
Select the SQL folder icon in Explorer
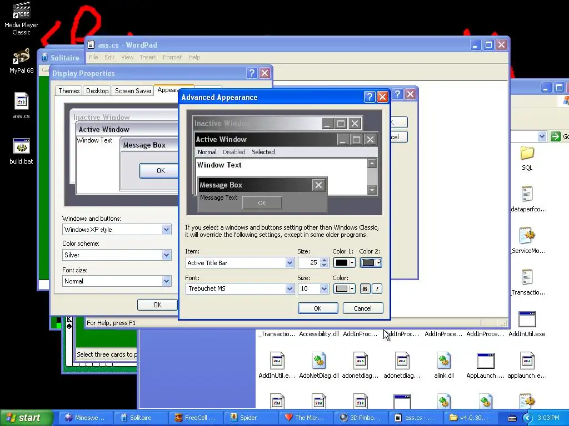[x=527, y=158]
